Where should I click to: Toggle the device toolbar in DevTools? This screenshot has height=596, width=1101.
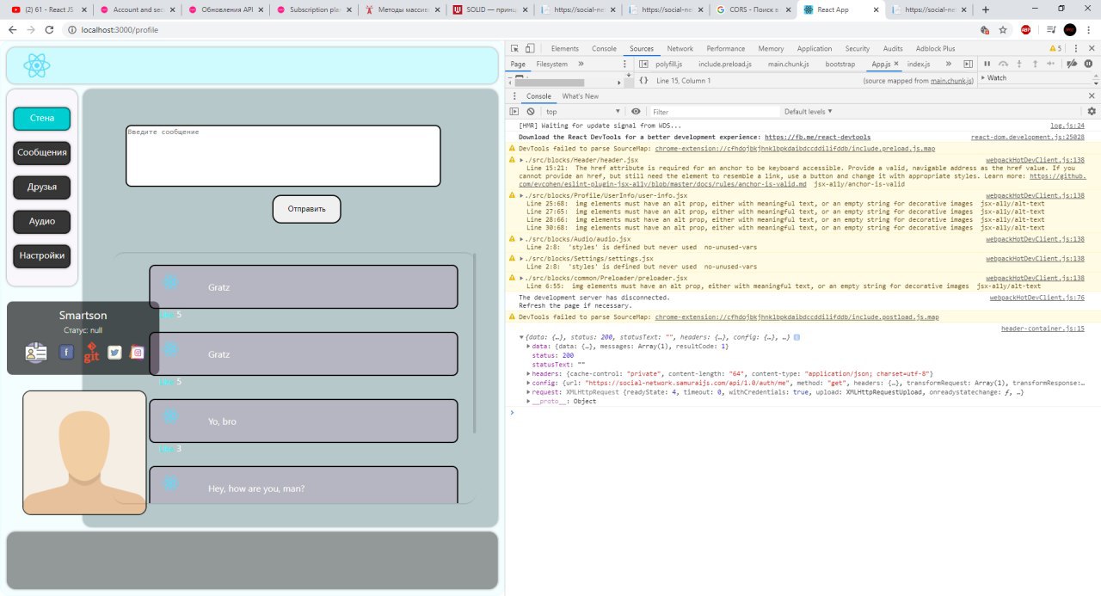click(x=530, y=49)
